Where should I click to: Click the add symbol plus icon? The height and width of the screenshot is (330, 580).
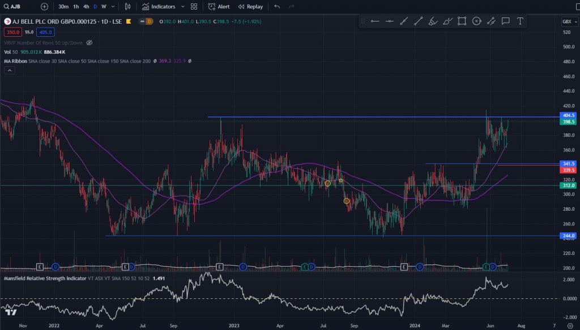(44, 7)
